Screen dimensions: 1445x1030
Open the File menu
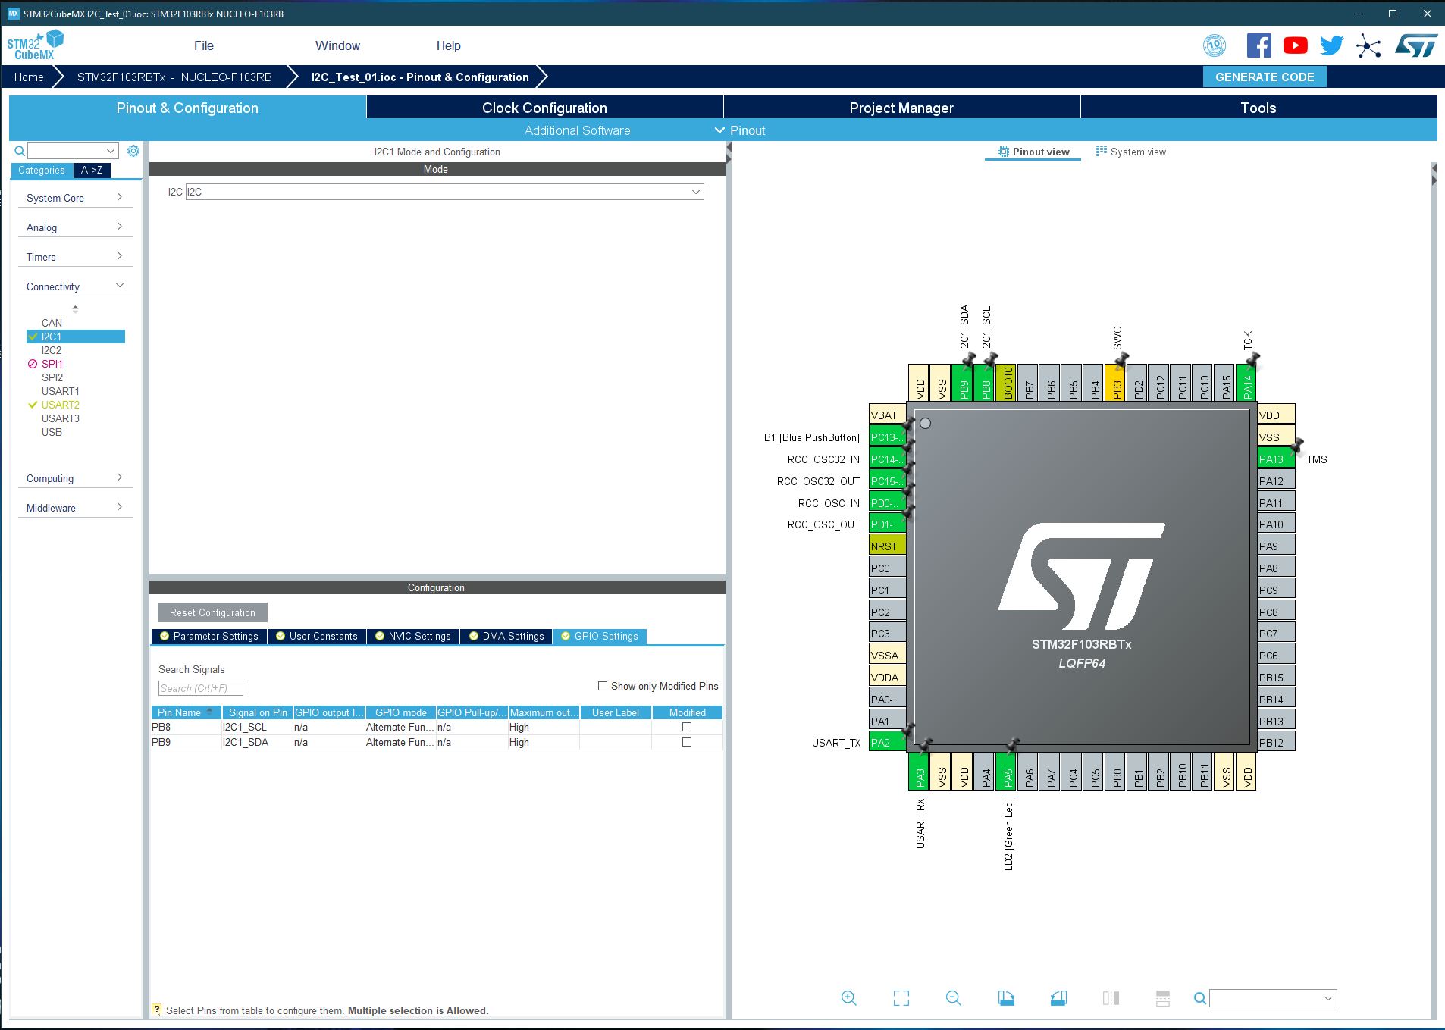click(x=204, y=45)
